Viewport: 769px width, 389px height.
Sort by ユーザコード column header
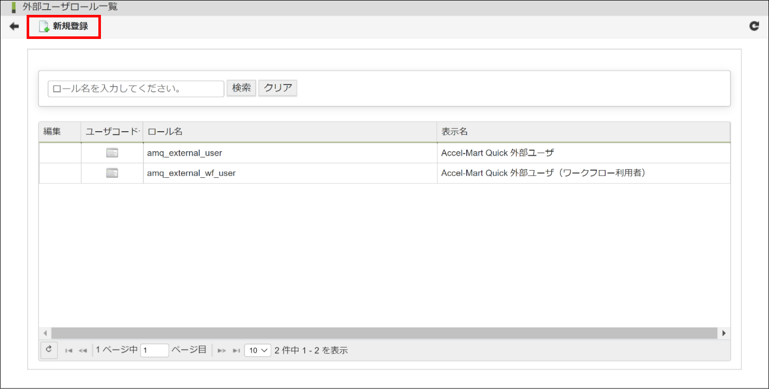coord(112,132)
